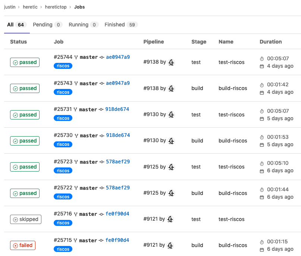The image size is (301, 256).
Task: Click user avatar in skipped job #25716 row
Action: tap(170, 219)
